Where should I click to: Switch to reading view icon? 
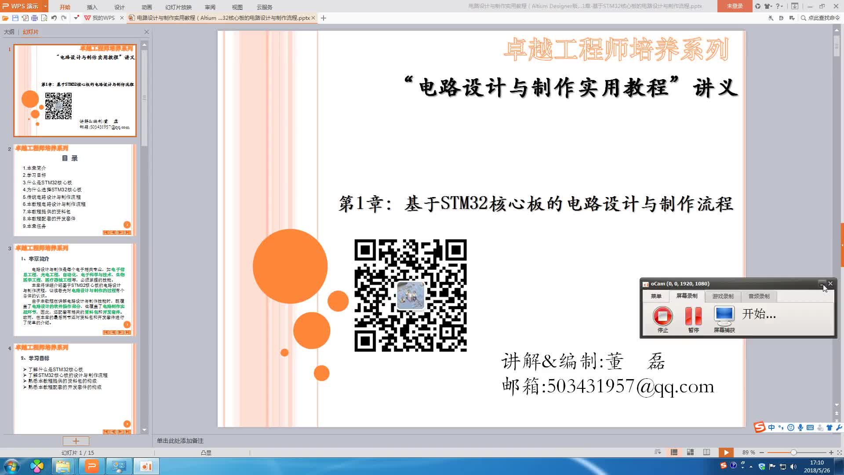[706, 452]
